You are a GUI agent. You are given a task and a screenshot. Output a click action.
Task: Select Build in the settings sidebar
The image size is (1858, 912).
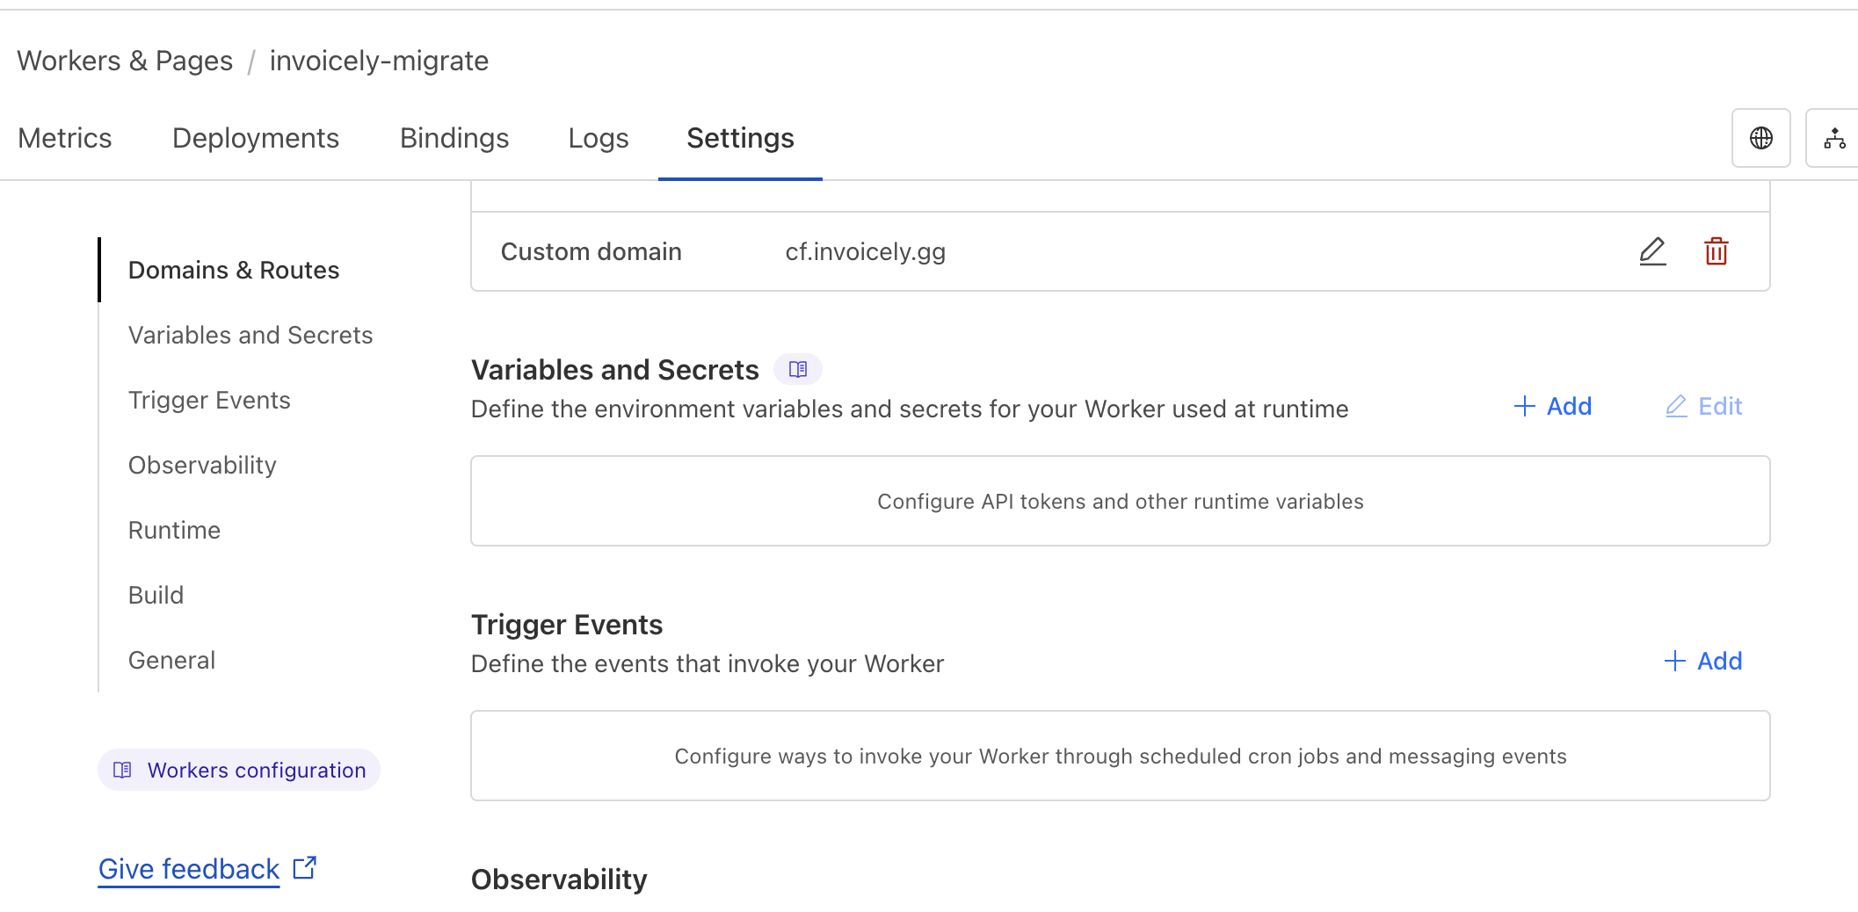tap(156, 595)
